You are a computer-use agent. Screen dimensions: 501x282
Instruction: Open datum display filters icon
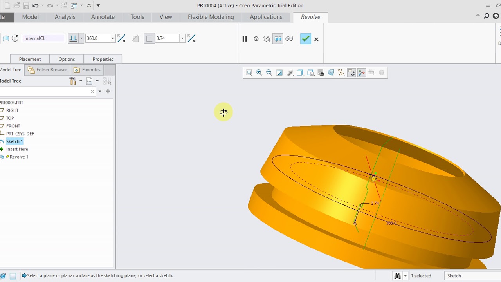tap(341, 72)
